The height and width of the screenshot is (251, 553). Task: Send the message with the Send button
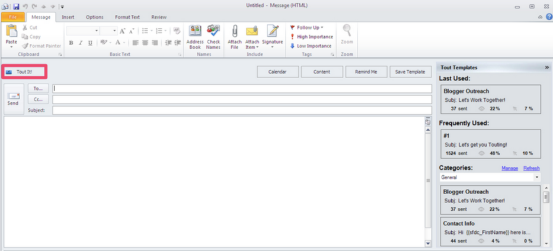[x=14, y=99]
